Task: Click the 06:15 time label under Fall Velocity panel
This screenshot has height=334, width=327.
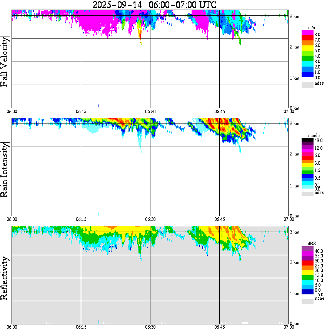Action: (x=81, y=112)
